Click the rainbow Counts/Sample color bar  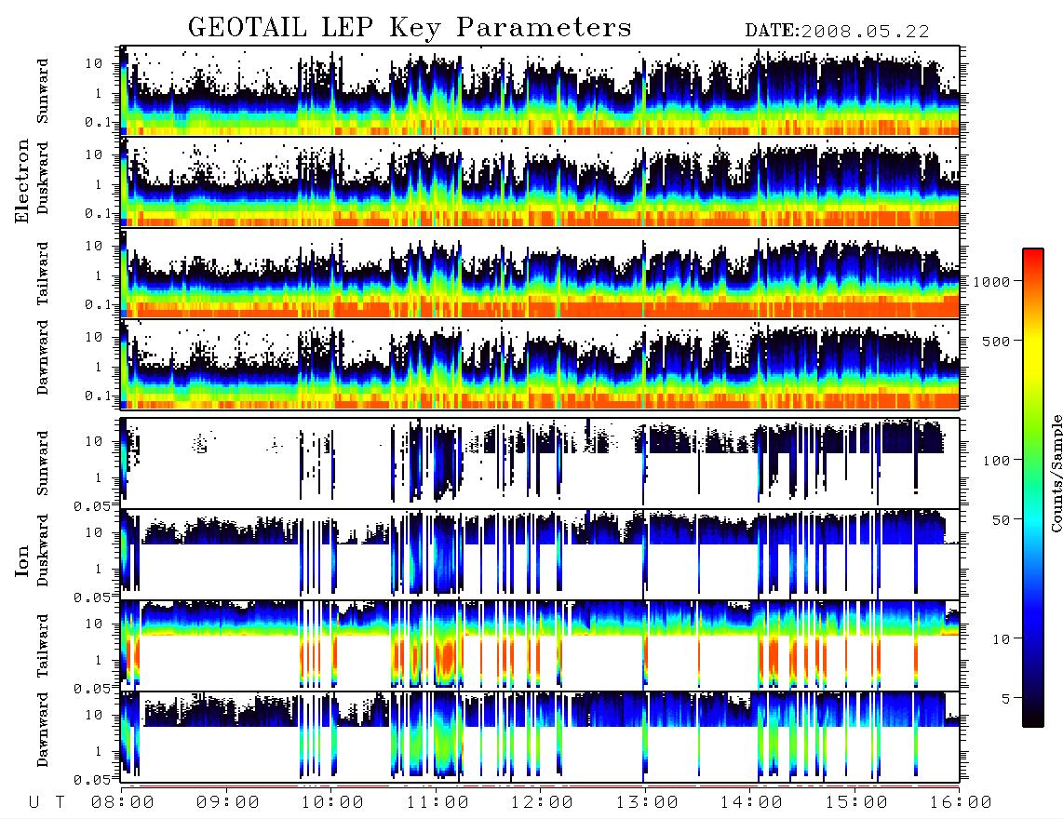1033,488
